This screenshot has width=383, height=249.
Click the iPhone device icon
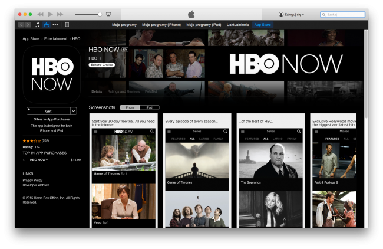(x=67, y=24)
